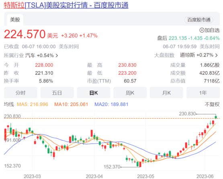The image size is (223, 179).
Task: Open the 美股 market tab
Action: pos(15,20)
